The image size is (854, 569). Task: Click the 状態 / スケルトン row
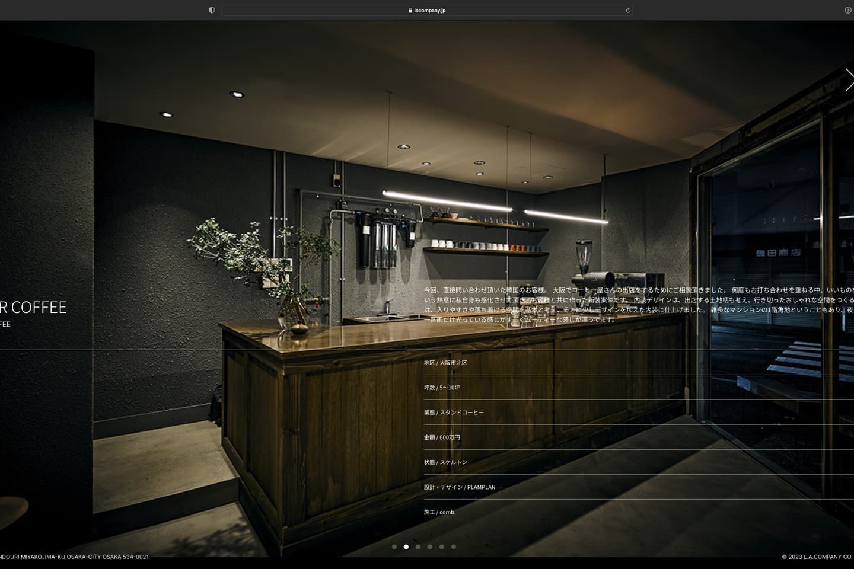pyautogui.click(x=445, y=462)
